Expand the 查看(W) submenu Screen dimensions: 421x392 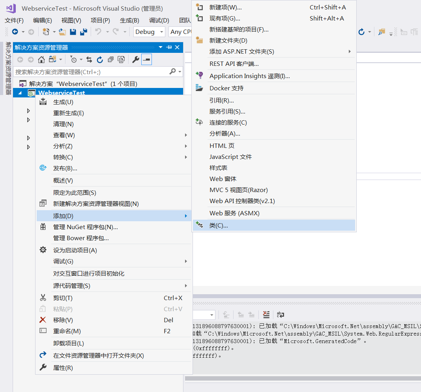[x=114, y=135]
